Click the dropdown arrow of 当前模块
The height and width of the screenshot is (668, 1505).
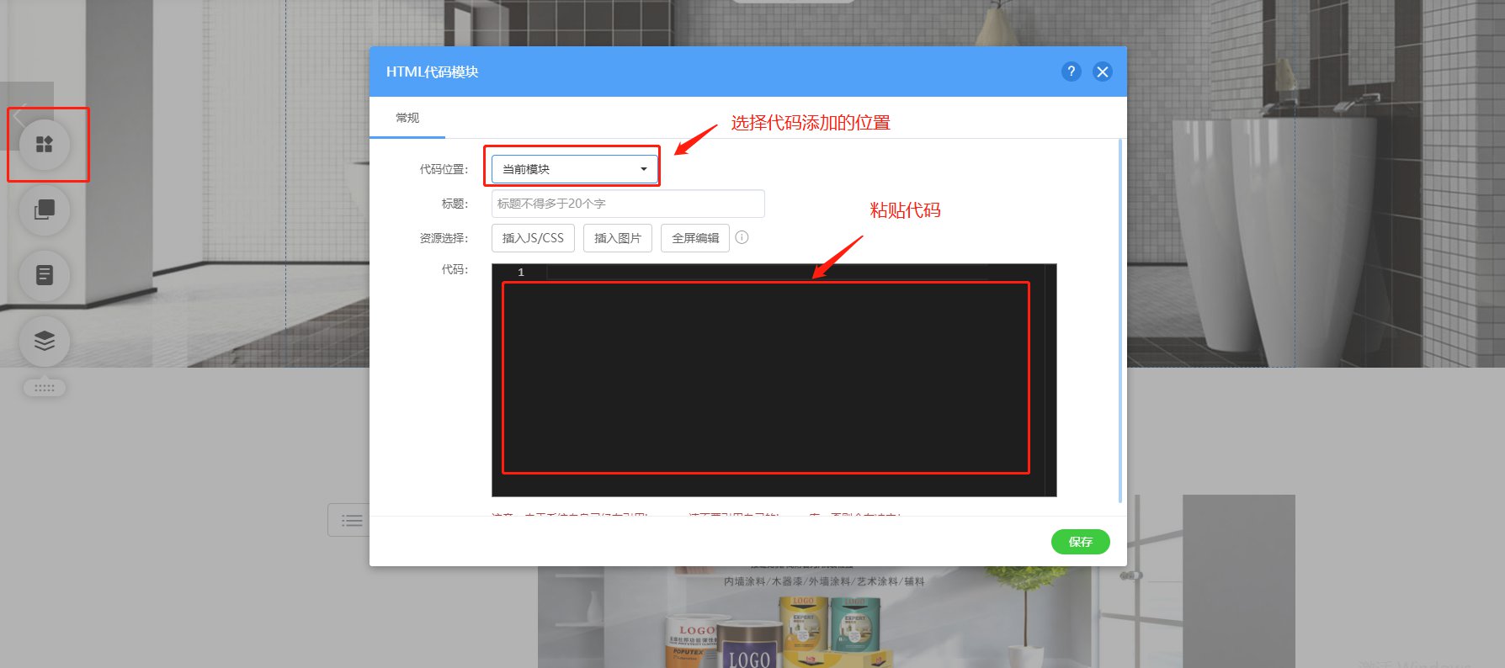pos(643,169)
